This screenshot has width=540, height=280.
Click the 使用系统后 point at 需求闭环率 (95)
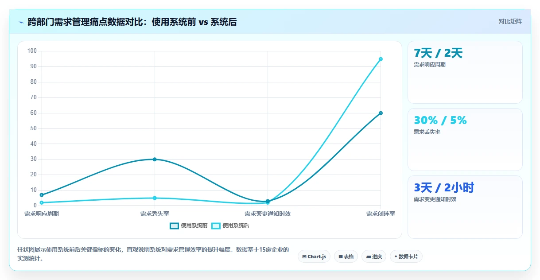click(x=381, y=59)
